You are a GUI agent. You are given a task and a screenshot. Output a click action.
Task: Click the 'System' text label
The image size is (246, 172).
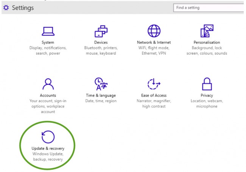(x=48, y=42)
